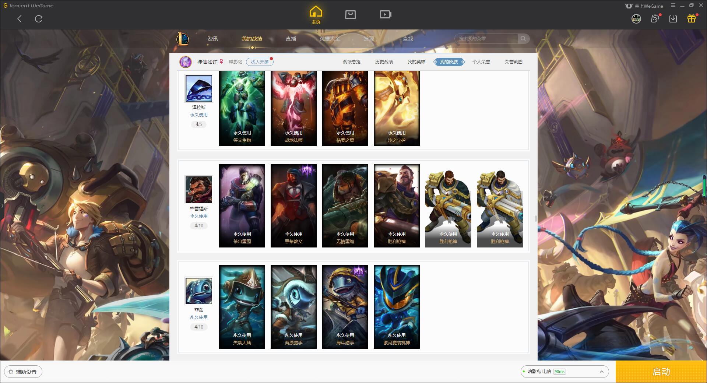707x383 pixels.
Task: Open the gift box icon
Action: pyautogui.click(x=692, y=18)
